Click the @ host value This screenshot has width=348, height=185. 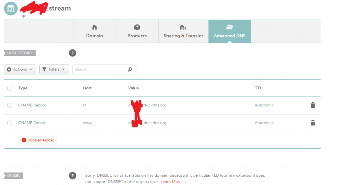(84, 105)
